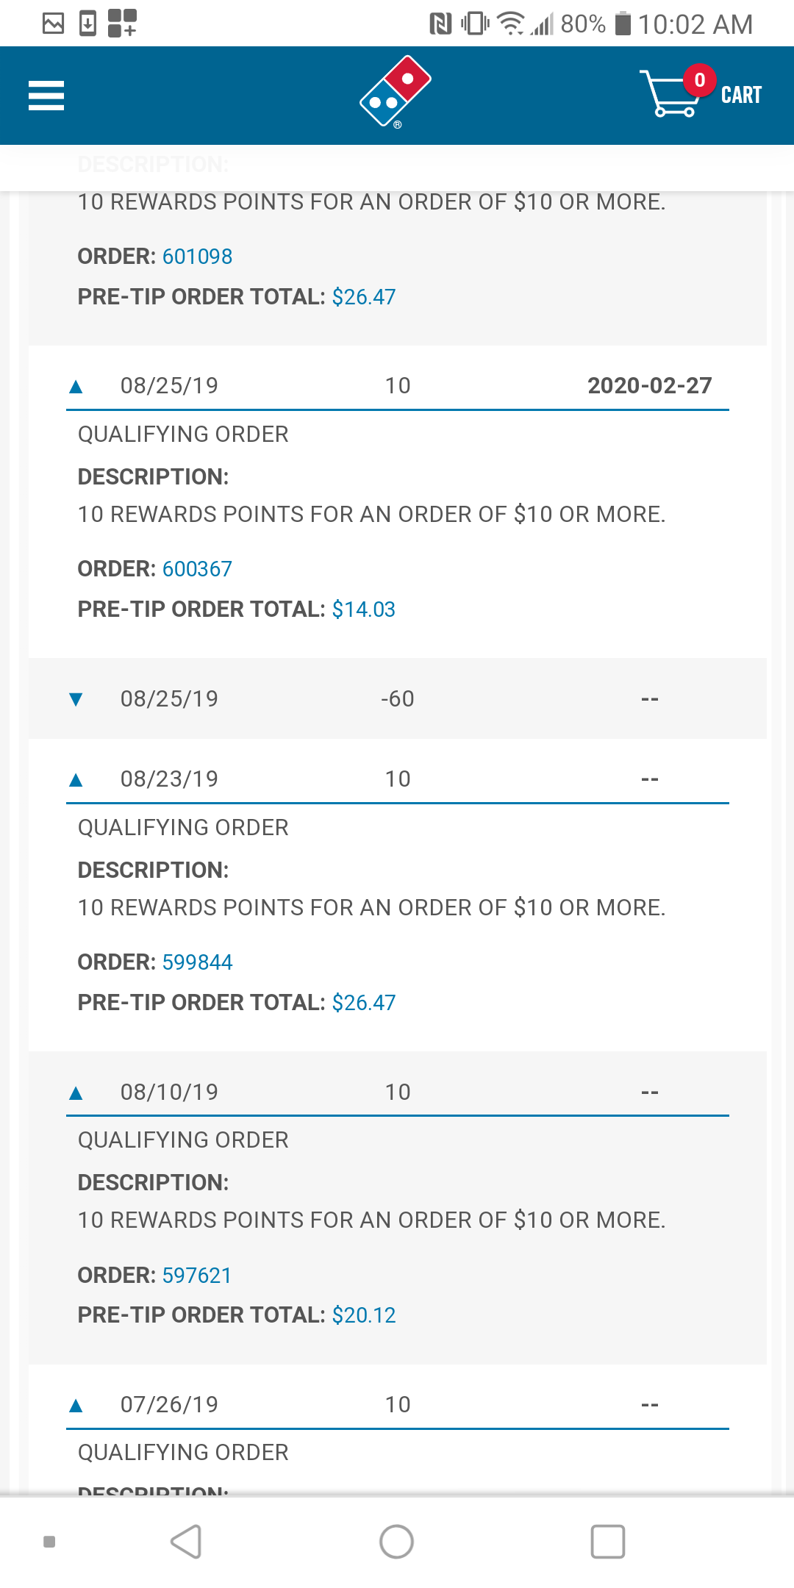This screenshot has height=1588, width=794.
Task: Tap the Wi-Fi status bar indicator
Action: [513, 22]
